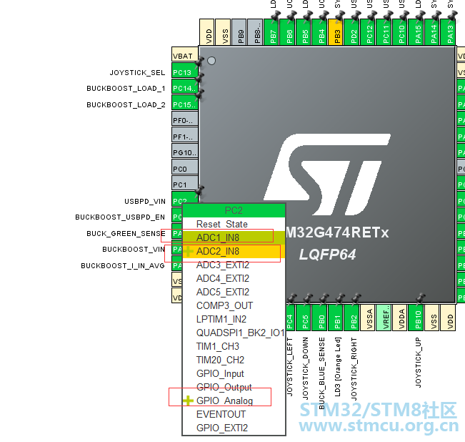Select the PA14 pin
Image resolution: width=465 pixels, height=442 pixels.
point(431,32)
